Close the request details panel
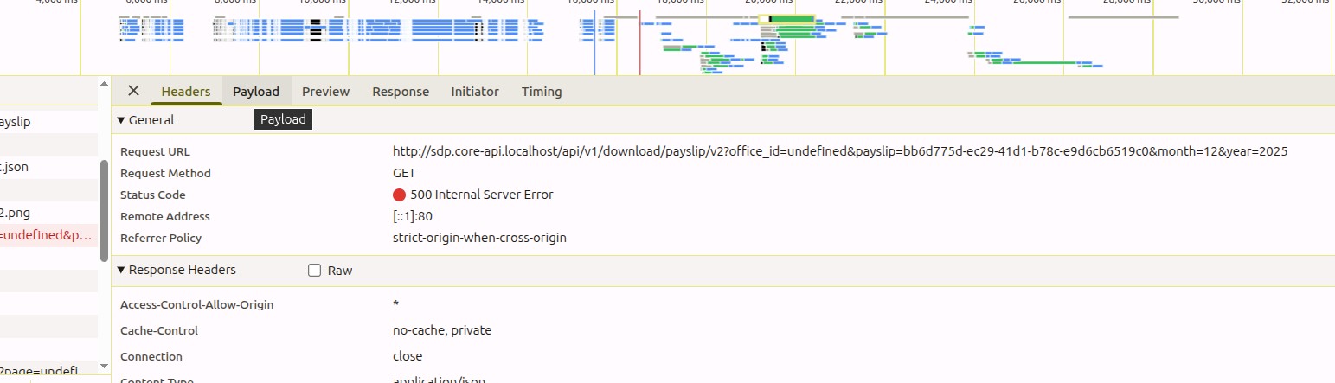The image size is (1335, 383). tap(133, 91)
